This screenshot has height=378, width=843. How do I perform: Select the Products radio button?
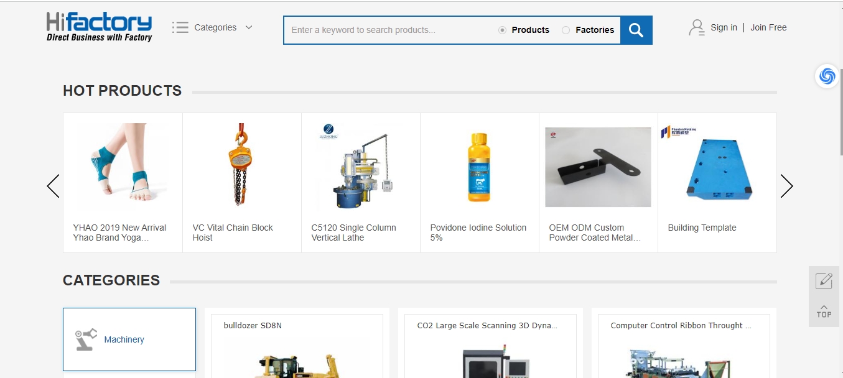[503, 30]
